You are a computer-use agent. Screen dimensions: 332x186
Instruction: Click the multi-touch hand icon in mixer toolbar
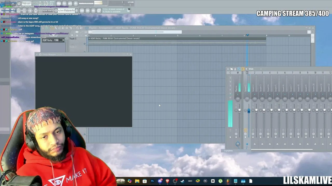click(231, 69)
